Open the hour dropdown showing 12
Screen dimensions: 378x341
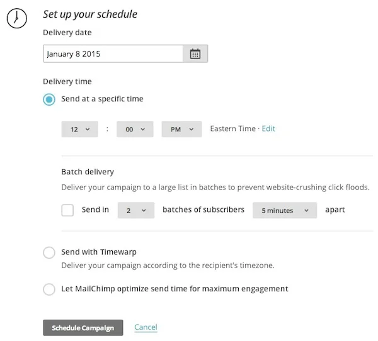click(x=80, y=130)
